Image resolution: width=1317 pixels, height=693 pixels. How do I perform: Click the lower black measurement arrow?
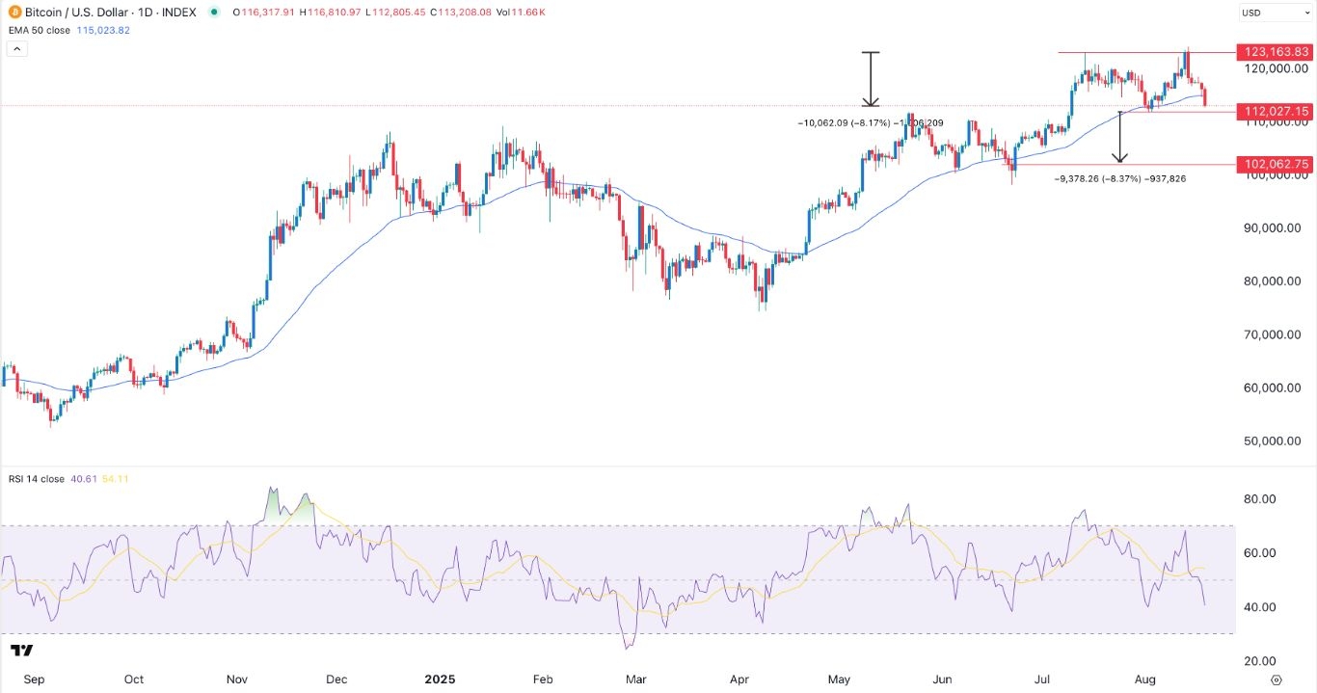[x=1120, y=137]
